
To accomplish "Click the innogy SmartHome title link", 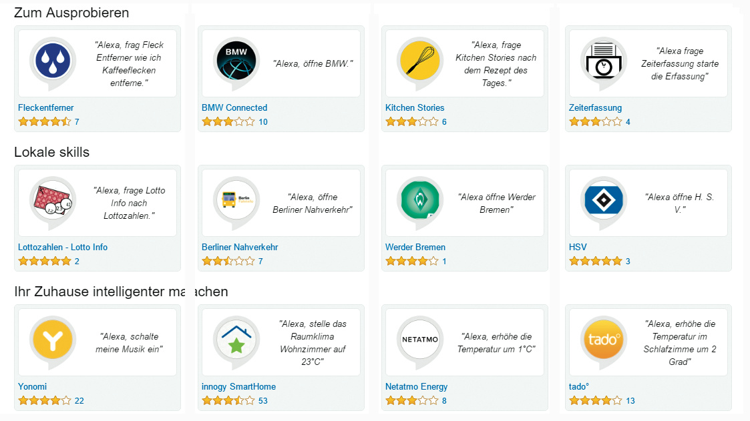I will pos(238,386).
